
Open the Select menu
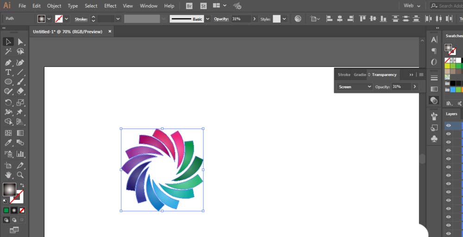click(x=91, y=6)
